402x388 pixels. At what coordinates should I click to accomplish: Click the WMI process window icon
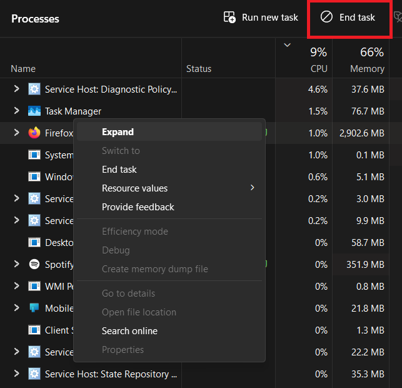click(34, 286)
